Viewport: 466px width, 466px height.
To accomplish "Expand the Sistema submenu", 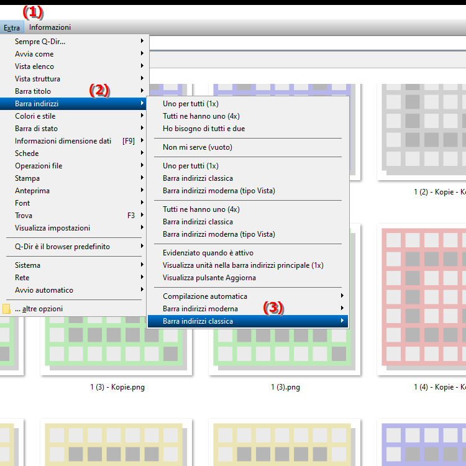I will (x=73, y=265).
